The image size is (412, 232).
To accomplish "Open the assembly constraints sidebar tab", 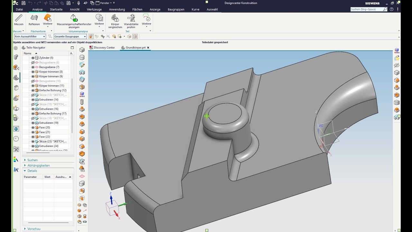I will pyautogui.click(x=16, y=67).
